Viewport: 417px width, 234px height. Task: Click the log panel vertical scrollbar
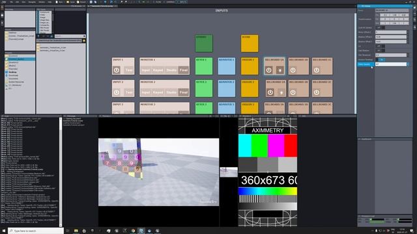(61, 172)
